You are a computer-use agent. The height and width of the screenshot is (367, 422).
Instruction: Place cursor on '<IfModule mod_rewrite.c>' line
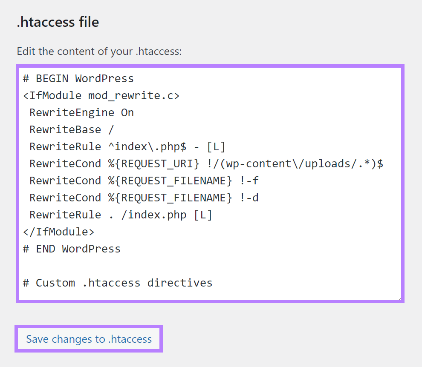click(x=101, y=96)
